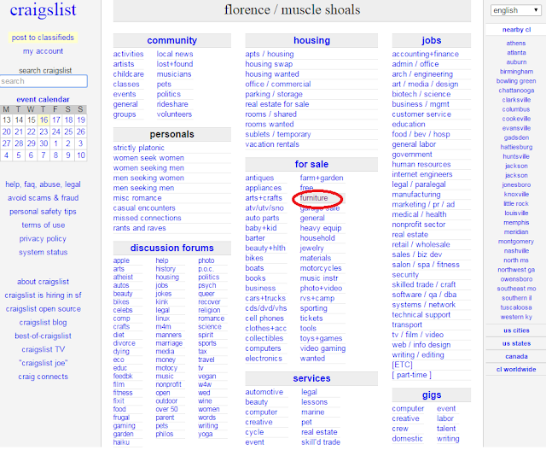
Task: Open customer service jobs
Action: pos(421,114)
